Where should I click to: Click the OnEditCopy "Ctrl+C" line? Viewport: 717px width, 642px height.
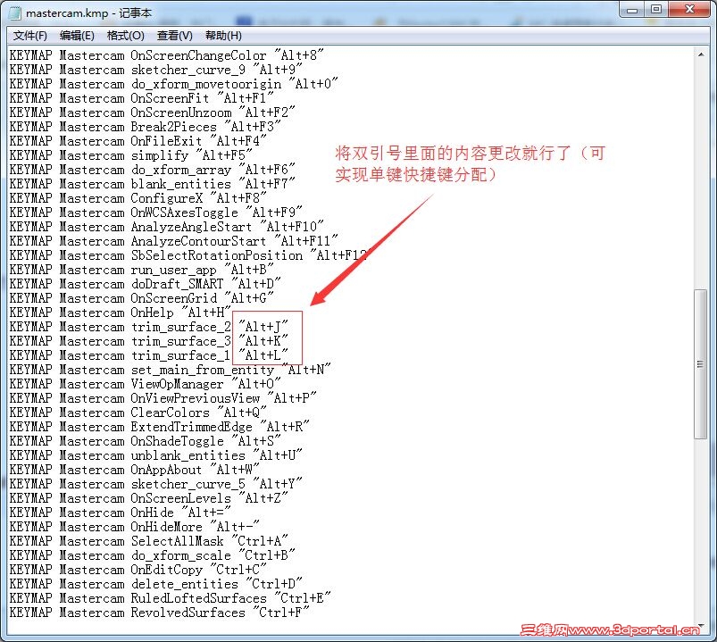click(138, 570)
